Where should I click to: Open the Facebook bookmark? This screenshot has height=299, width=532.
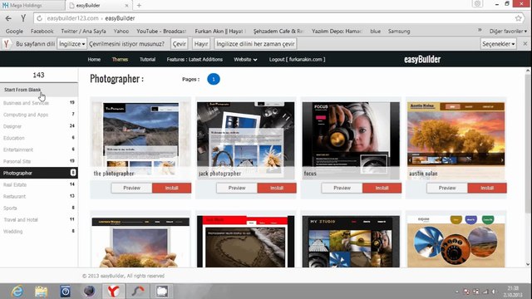pos(42,31)
